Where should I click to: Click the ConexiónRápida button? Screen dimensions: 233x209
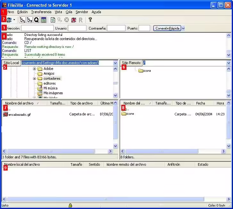point(167,28)
